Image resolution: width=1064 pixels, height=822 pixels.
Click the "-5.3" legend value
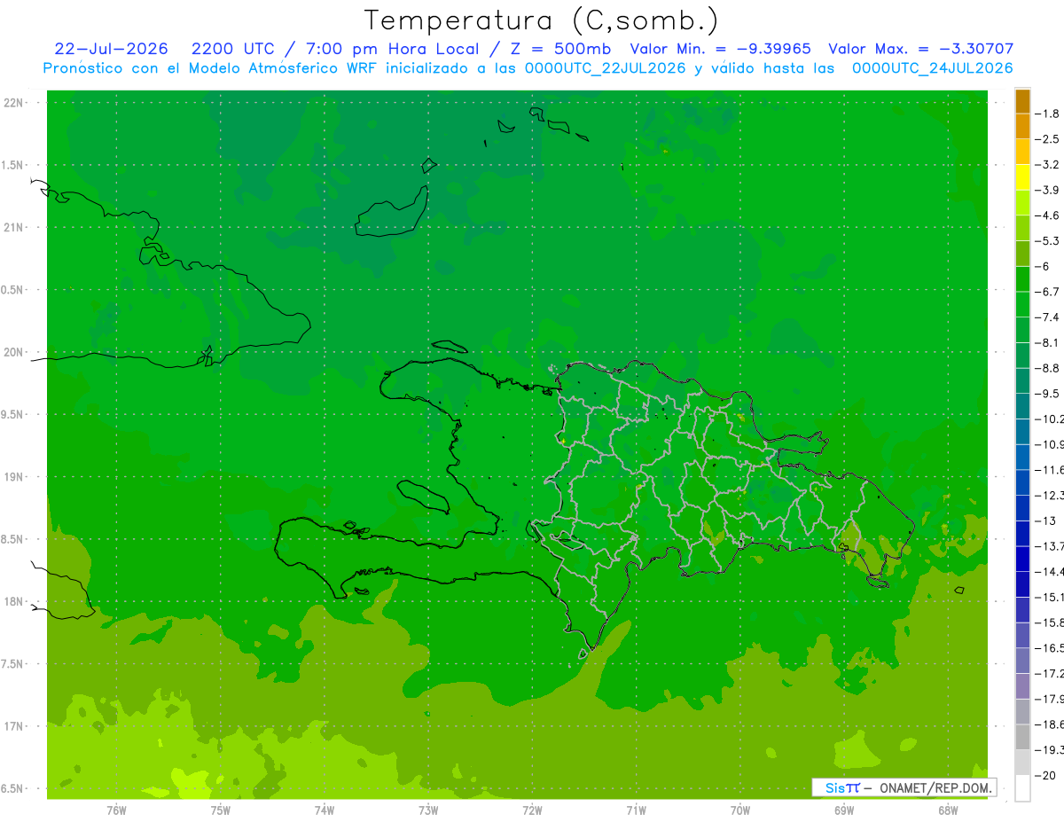[1048, 241]
